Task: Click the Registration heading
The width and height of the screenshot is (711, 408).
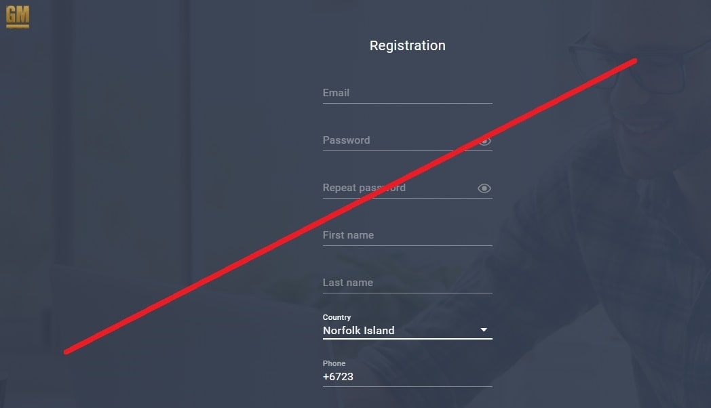Action: (x=407, y=45)
